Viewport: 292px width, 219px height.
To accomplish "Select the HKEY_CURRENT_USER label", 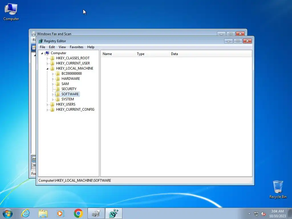I will [x=73, y=63].
